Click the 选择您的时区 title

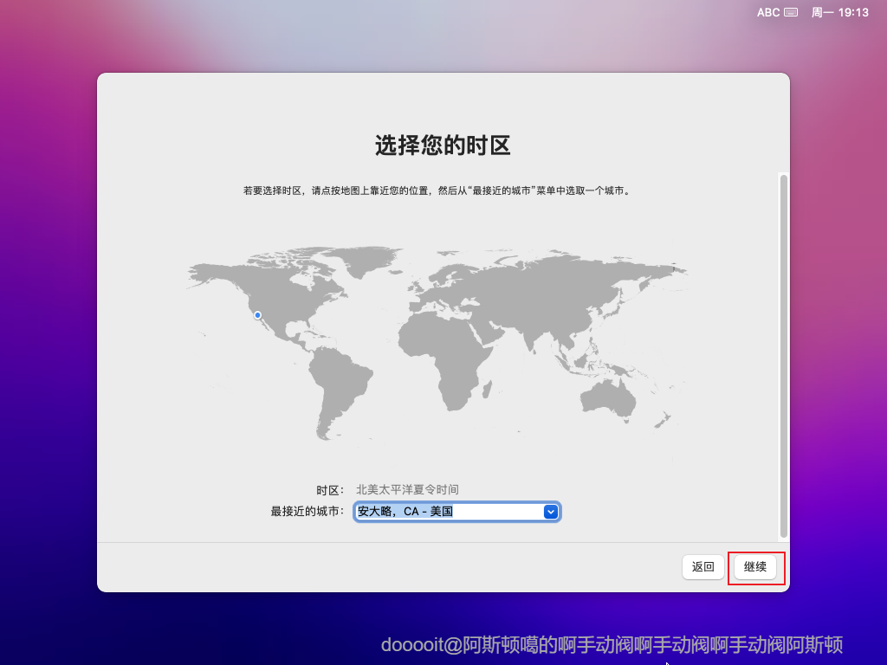tap(443, 146)
